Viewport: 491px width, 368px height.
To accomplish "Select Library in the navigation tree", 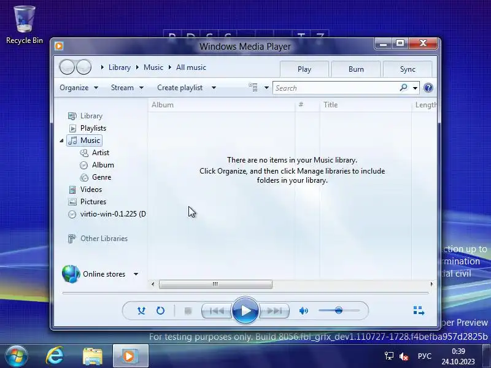I will [91, 116].
